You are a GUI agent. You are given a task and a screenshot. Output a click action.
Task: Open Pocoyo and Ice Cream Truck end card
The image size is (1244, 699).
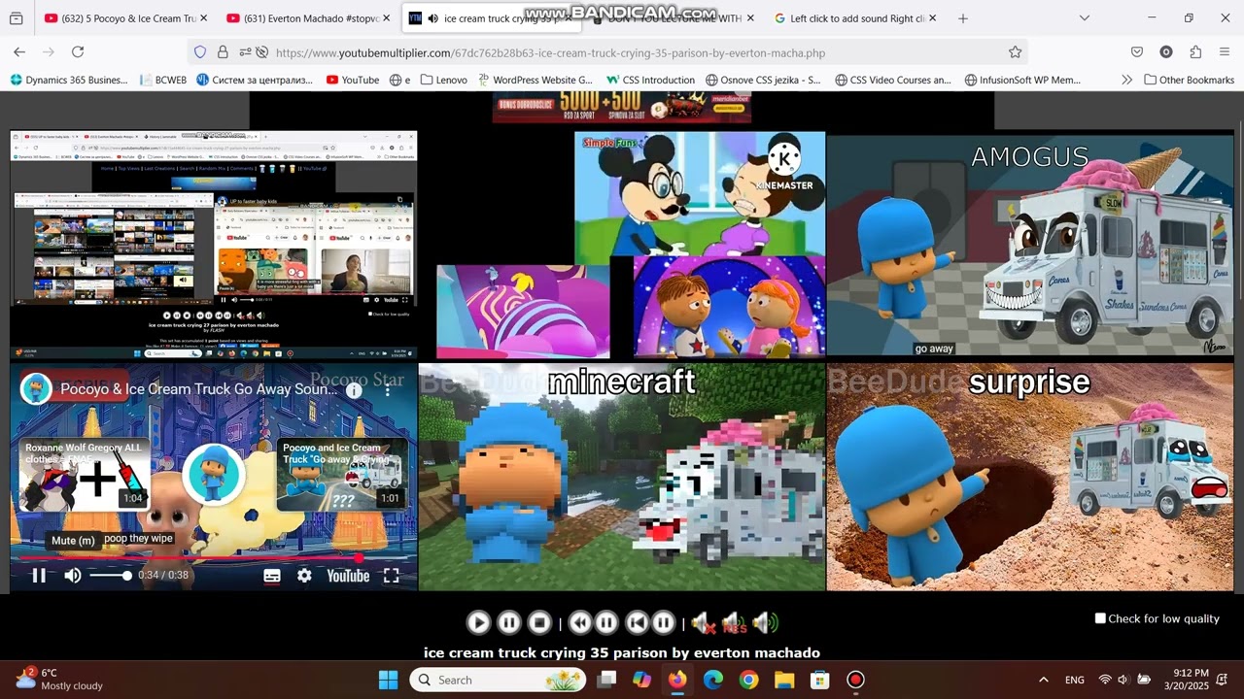(342, 475)
